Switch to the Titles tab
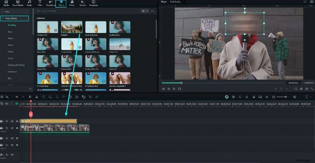 click(40, 3)
